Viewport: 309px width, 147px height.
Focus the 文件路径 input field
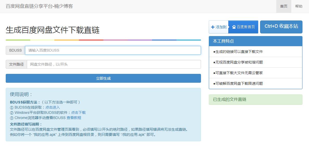point(114,64)
